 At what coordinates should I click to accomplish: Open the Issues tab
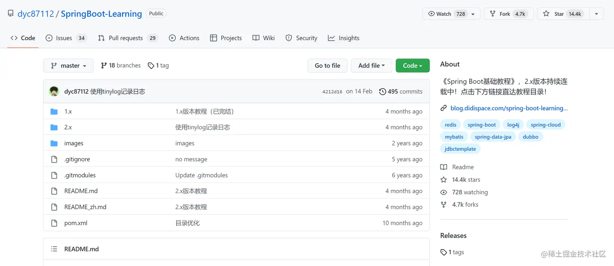(x=66, y=38)
